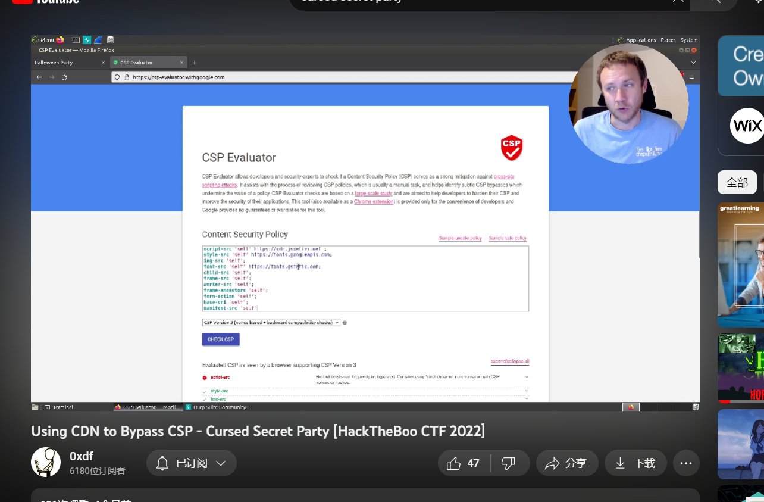Screen dimensions: 764x502
Task: Click the show-desktop icon in bottom panel
Action: coord(36,407)
